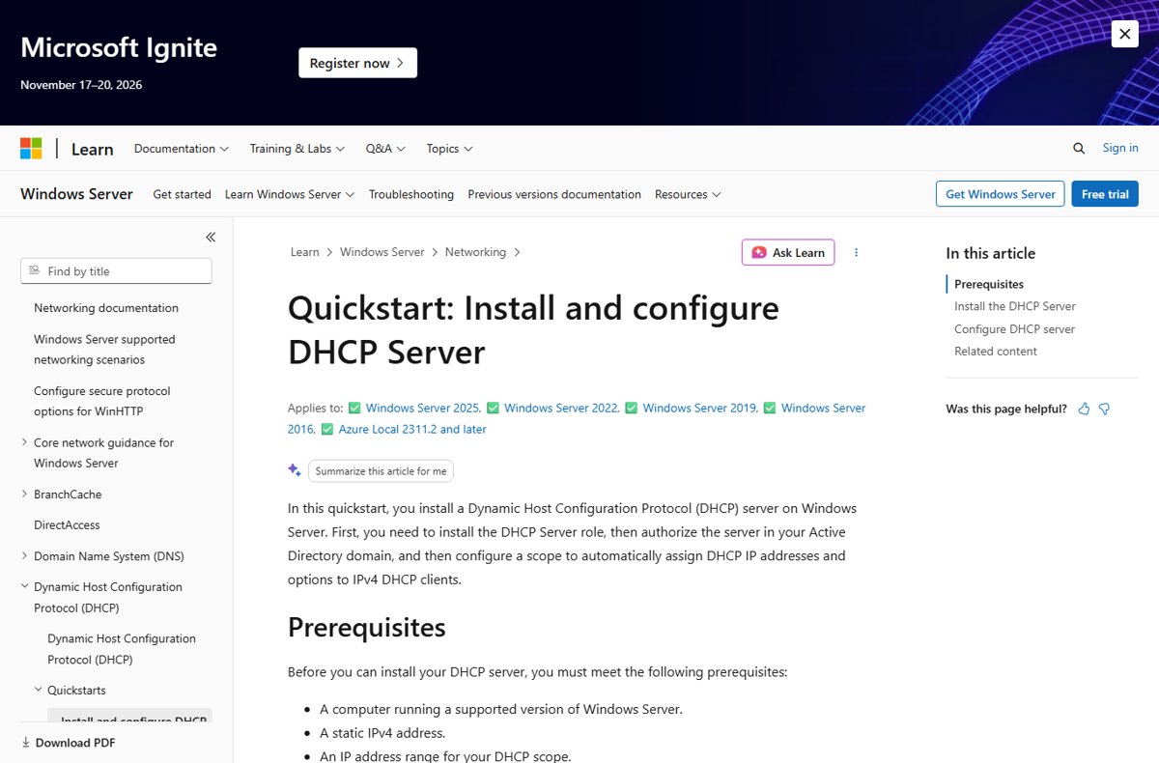Click the Get Windows Server button
1159x763 pixels.
pyautogui.click(x=1000, y=194)
